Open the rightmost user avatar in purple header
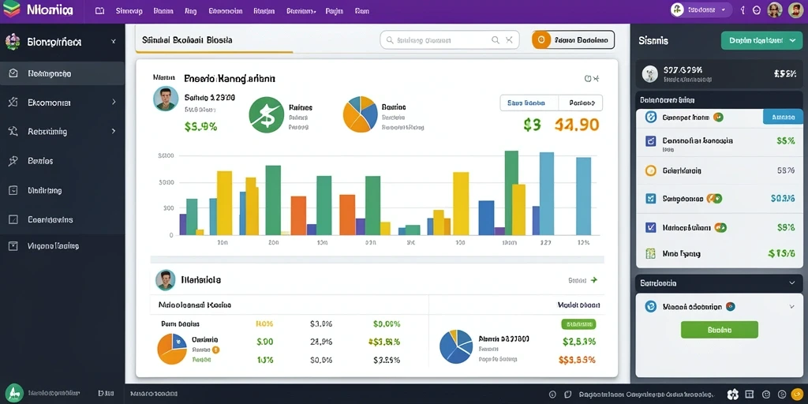The height and width of the screenshot is (404, 808). [795, 9]
